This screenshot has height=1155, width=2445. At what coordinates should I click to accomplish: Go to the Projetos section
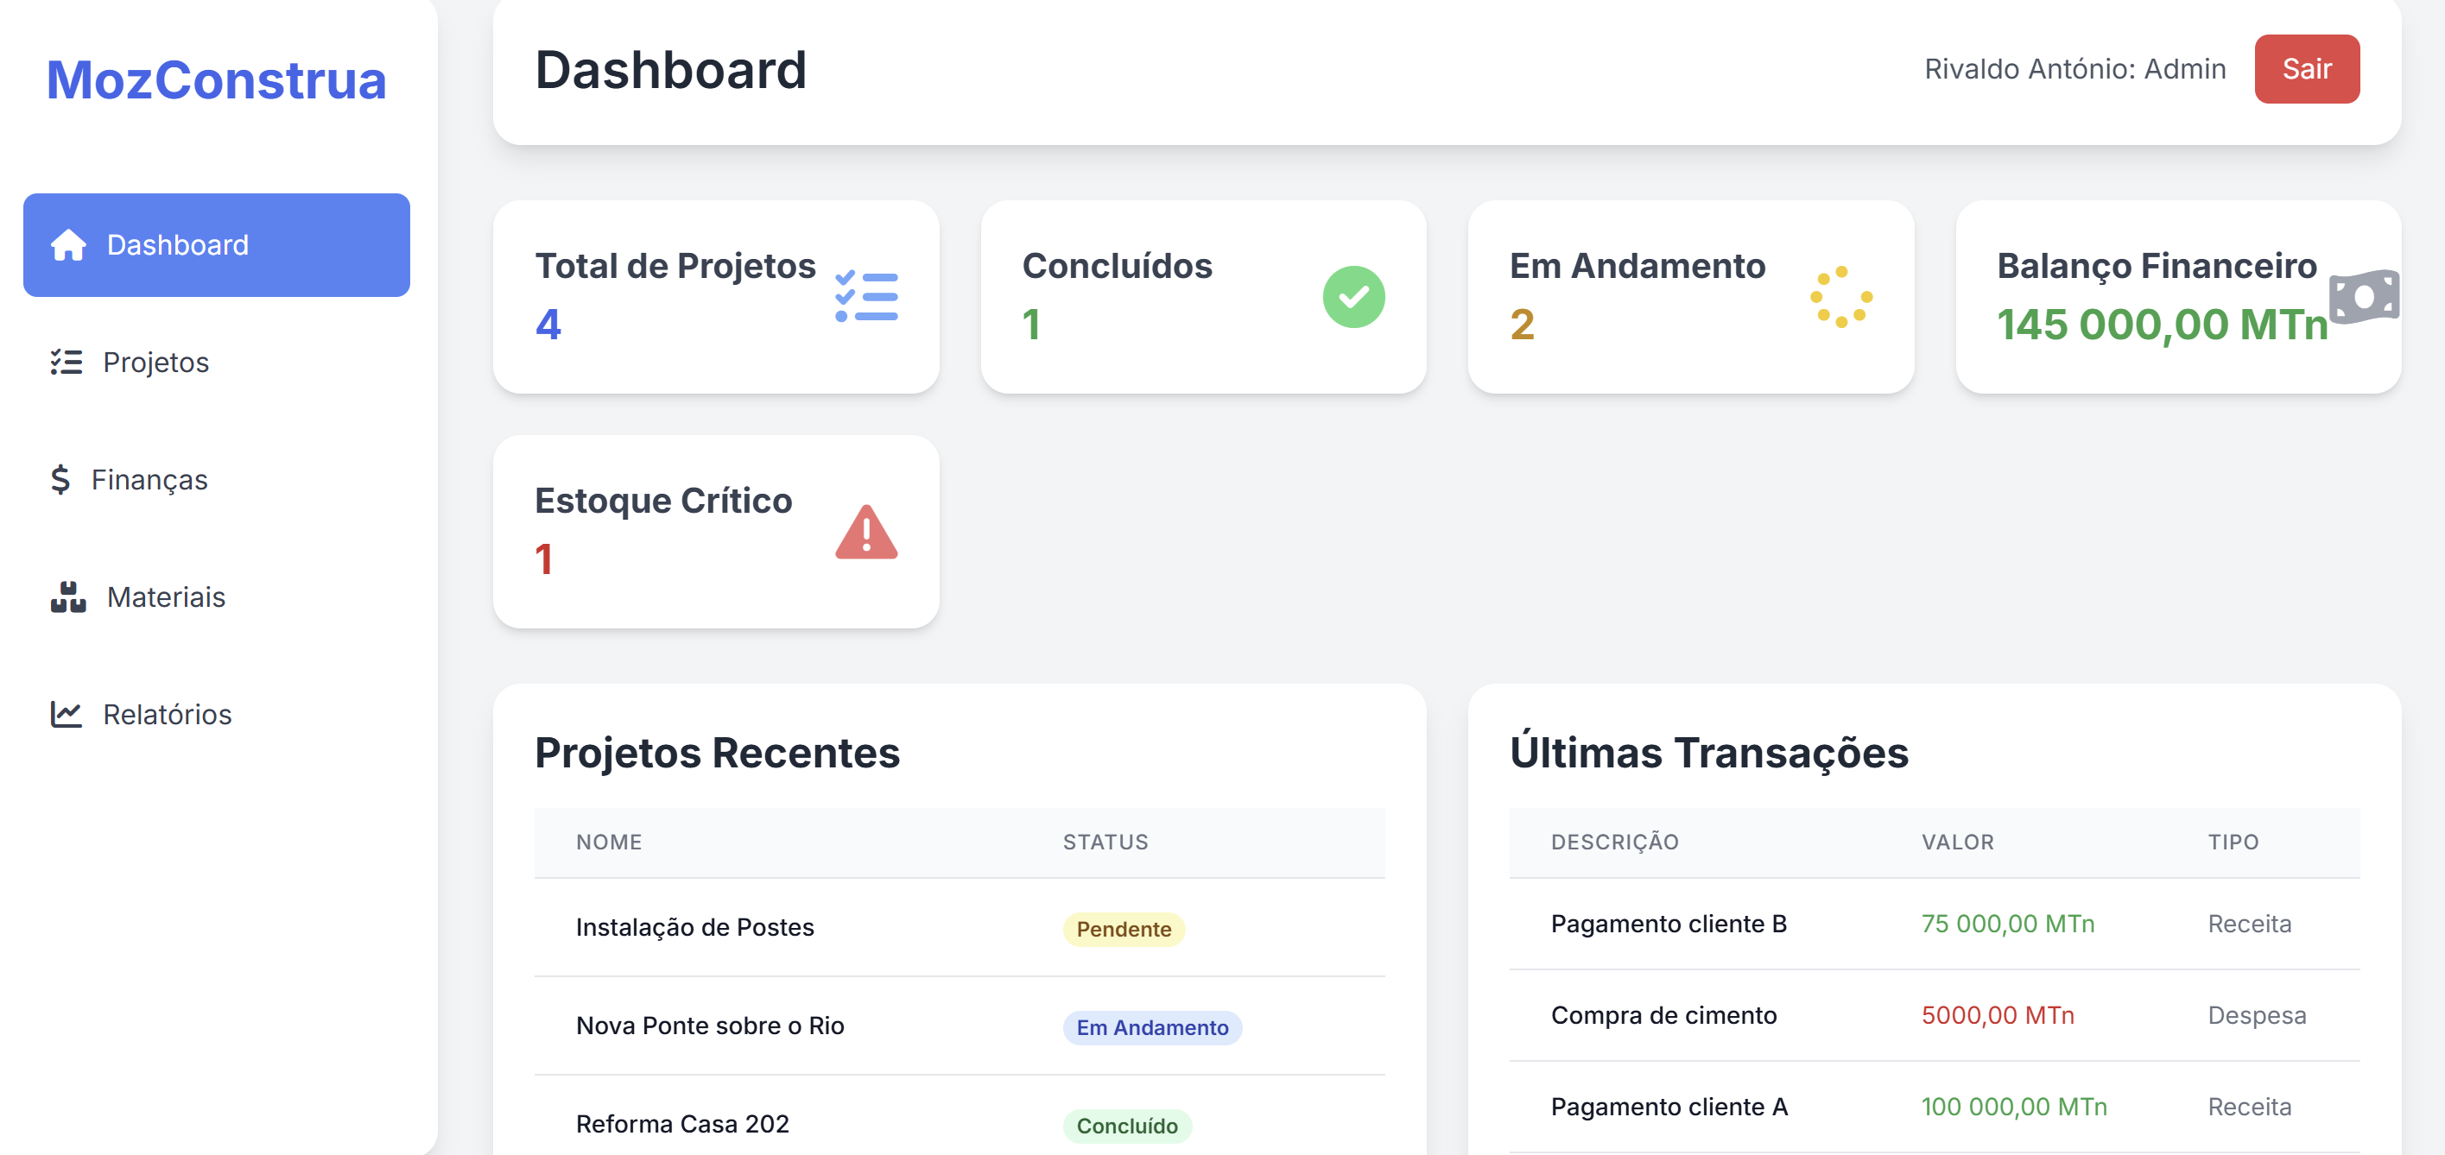point(155,362)
